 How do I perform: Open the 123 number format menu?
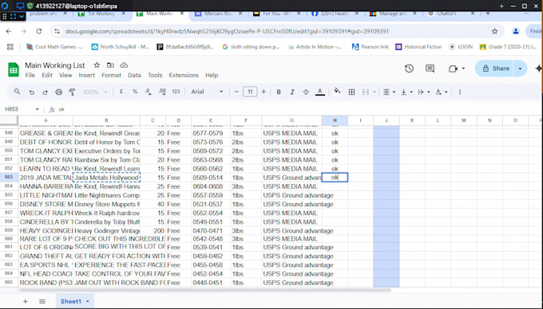(x=176, y=92)
